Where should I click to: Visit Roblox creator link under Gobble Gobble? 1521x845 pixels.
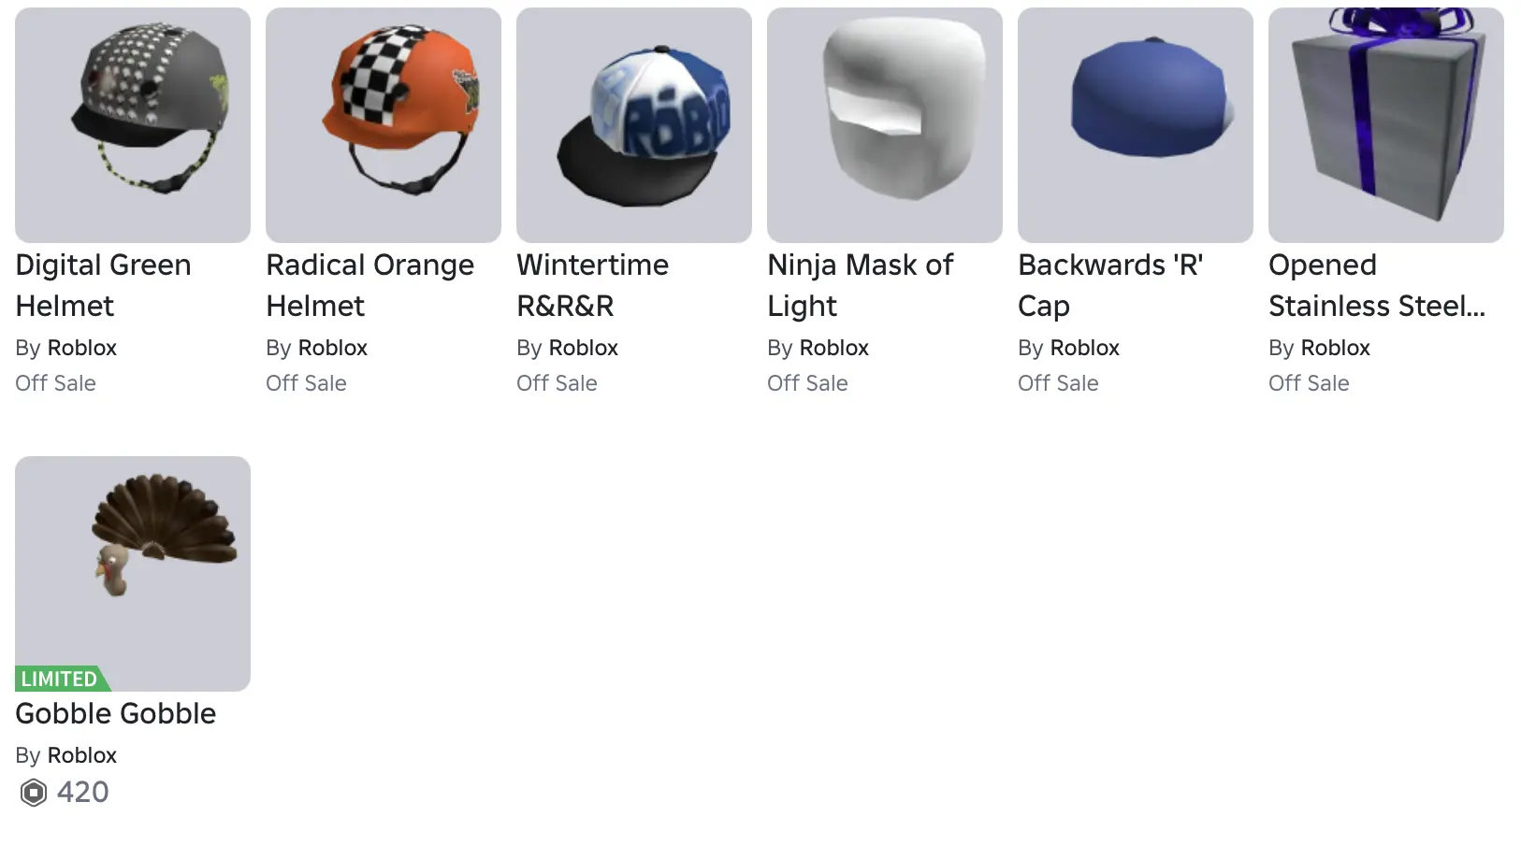click(x=82, y=755)
